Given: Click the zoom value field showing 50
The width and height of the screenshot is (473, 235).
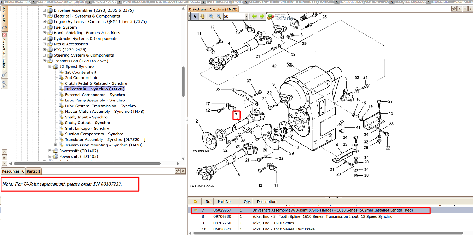Looking at the screenshot, I should pyautogui.click(x=233, y=16).
